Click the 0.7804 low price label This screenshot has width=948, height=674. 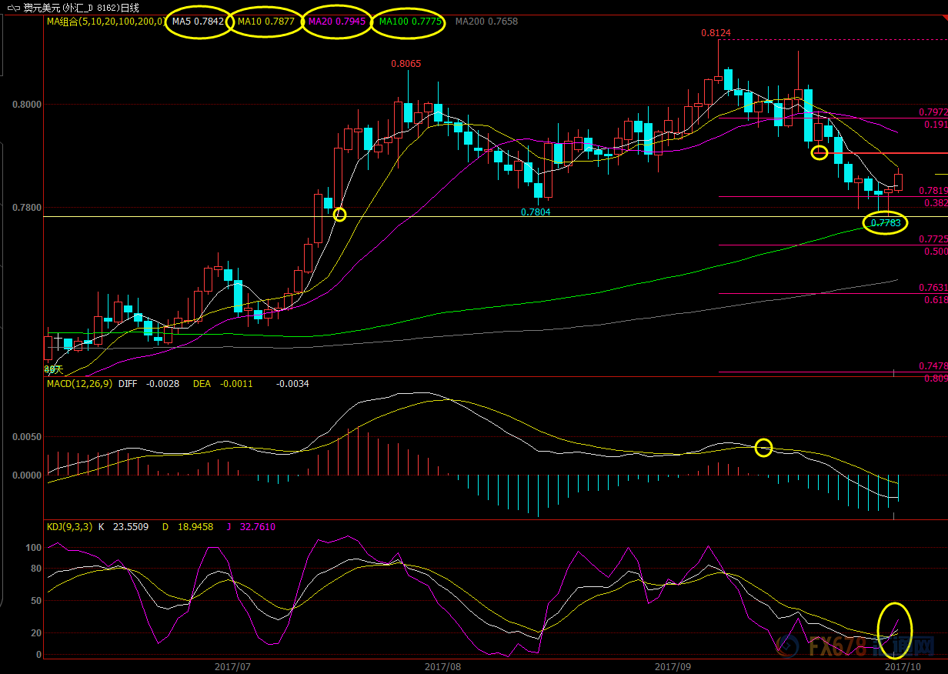click(536, 212)
